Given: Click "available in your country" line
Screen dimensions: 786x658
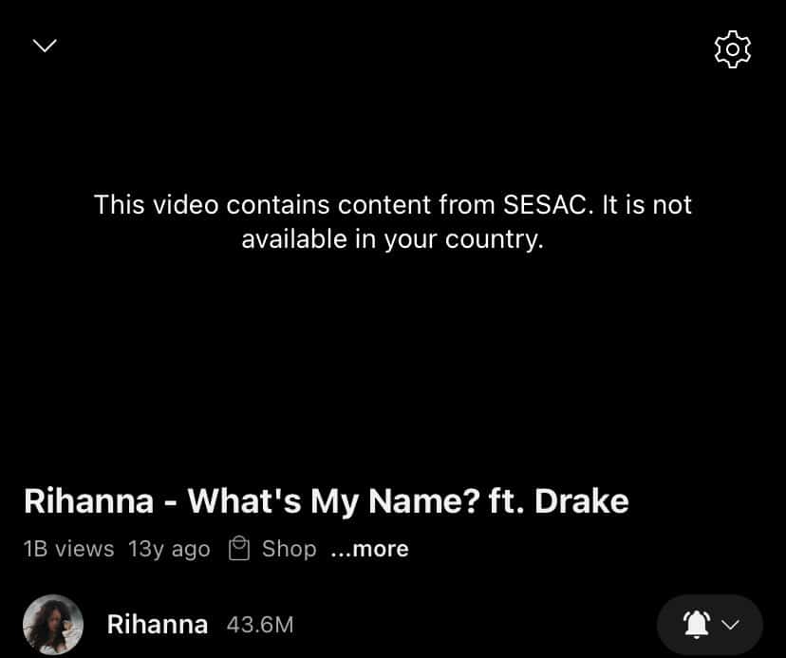Looking at the screenshot, I should tap(393, 239).
